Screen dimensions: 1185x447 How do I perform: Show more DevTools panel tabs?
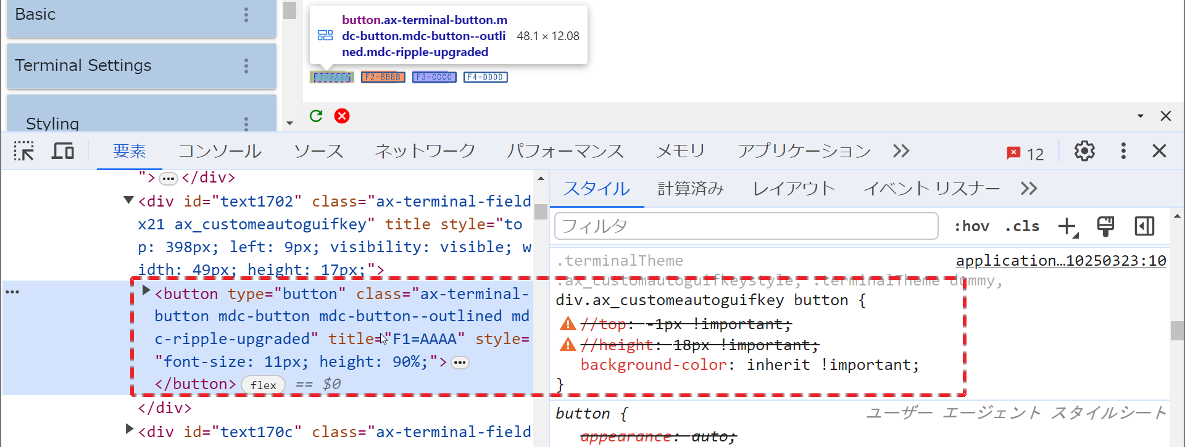901,151
